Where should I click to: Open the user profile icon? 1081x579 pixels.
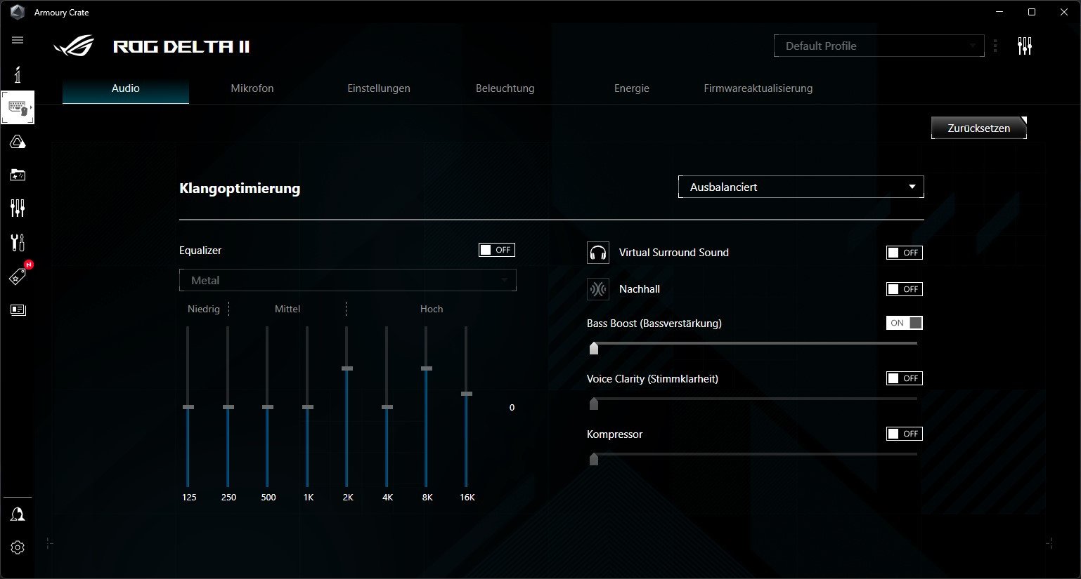click(x=18, y=514)
